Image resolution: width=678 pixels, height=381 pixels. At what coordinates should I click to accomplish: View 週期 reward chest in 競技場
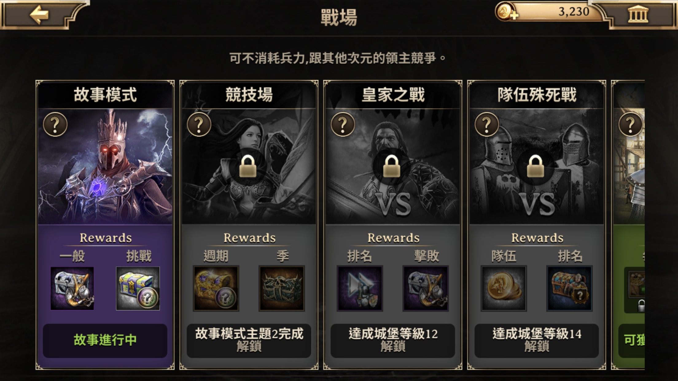tap(216, 288)
